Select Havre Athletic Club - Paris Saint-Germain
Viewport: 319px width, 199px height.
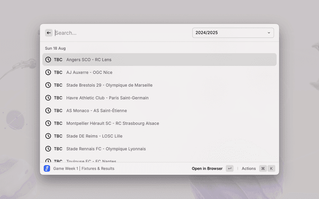pyautogui.click(x=107, y=98)
